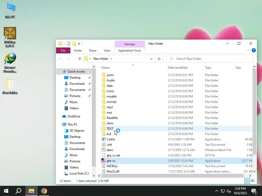The width and height of the screenshot is (262, 196).
Task: Switch to details view layout
Action: point(247,181)
